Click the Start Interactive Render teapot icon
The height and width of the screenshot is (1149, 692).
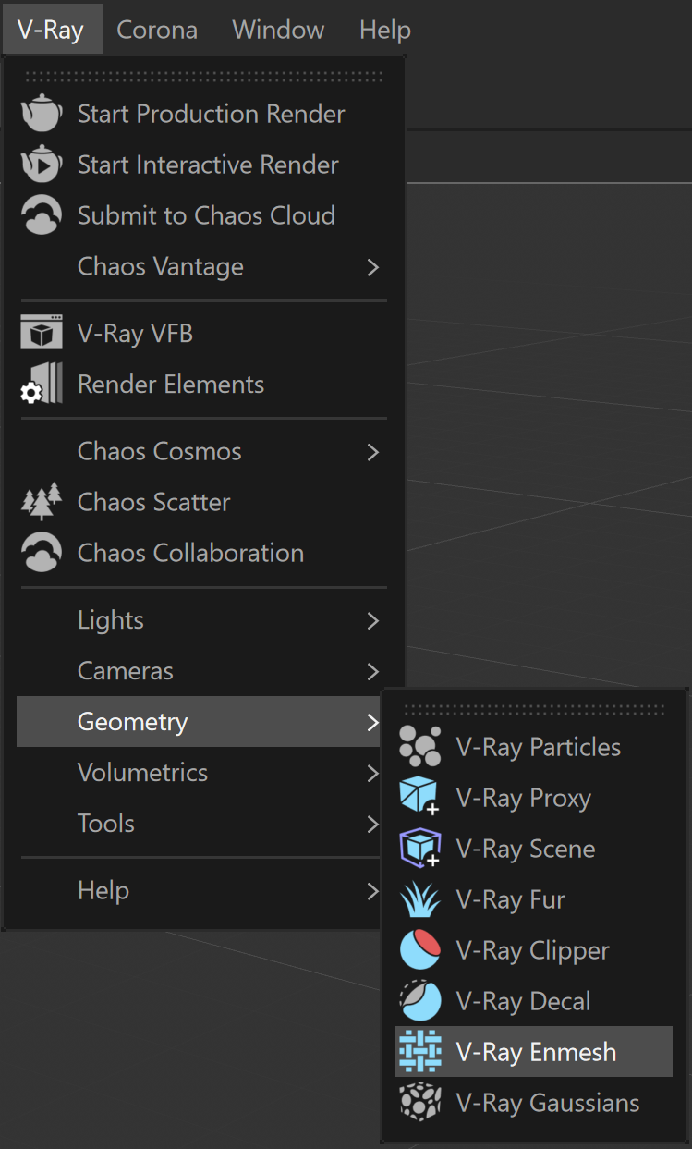pyautogui.click(x=42, y=165)
